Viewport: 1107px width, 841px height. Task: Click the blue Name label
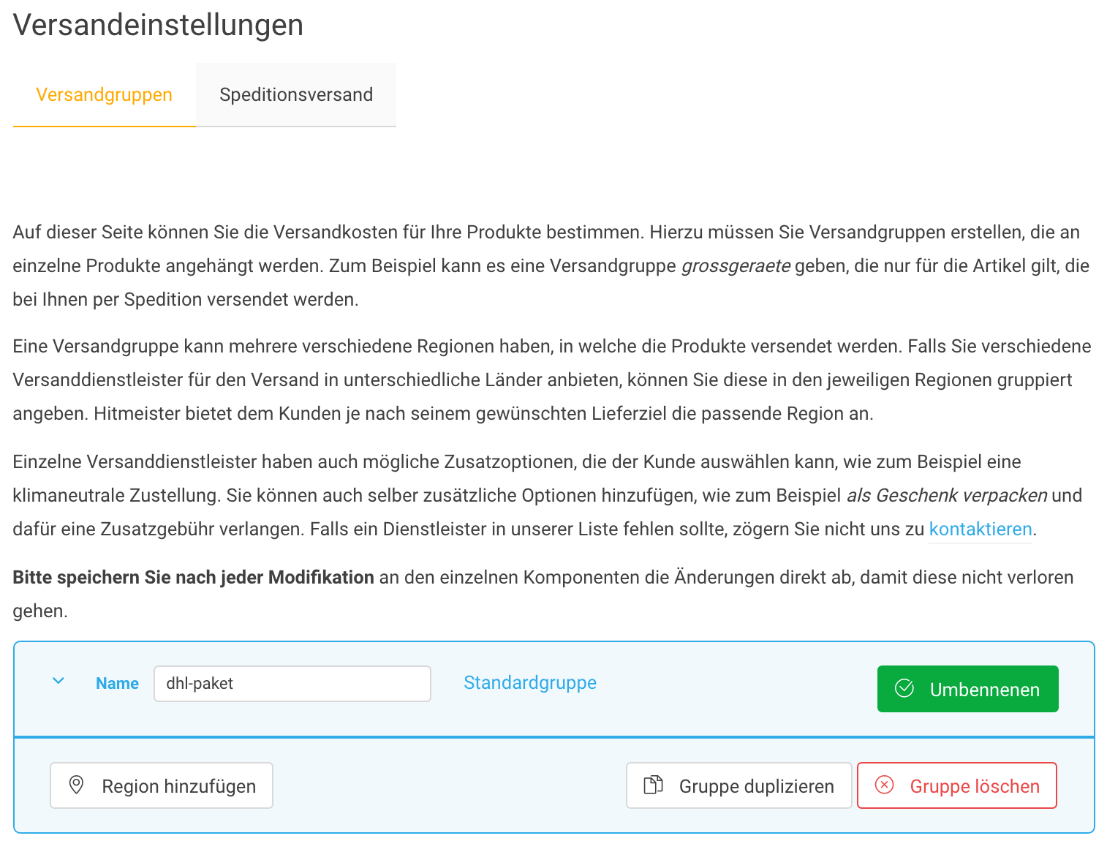coord(117,683)
